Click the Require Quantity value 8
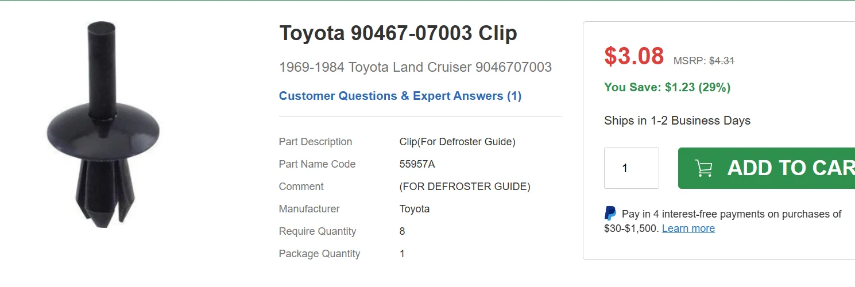Viewport: 855px width, 287px height. (x=402, y=231)
